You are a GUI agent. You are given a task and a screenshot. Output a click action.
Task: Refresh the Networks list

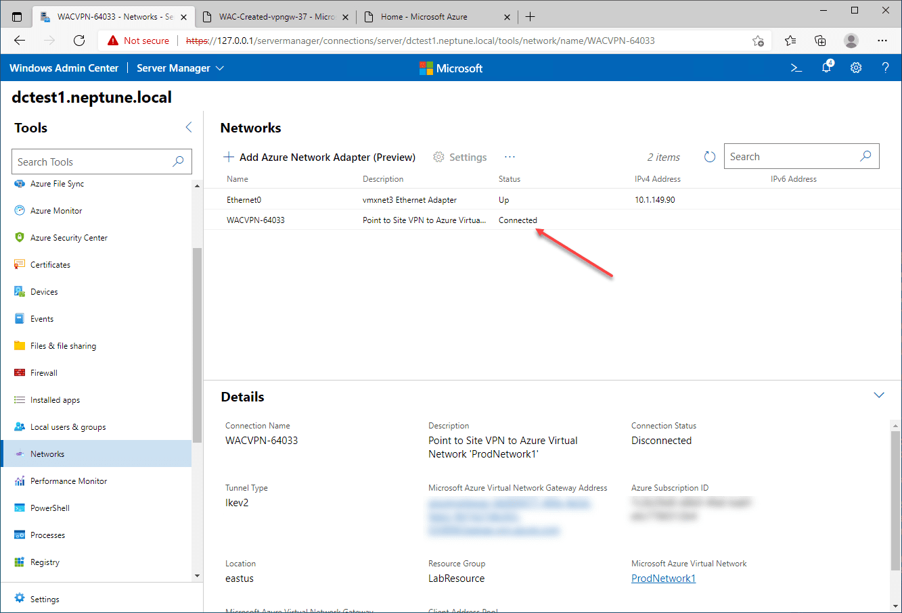coord(709,156)
